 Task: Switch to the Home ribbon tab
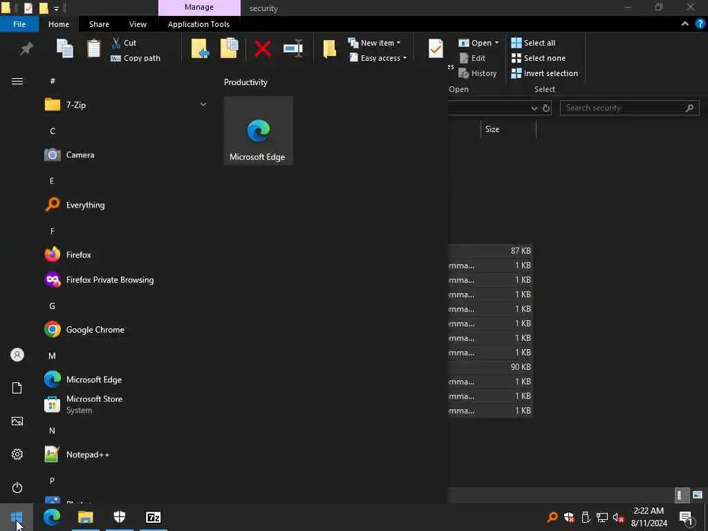(x=59, y=24)
